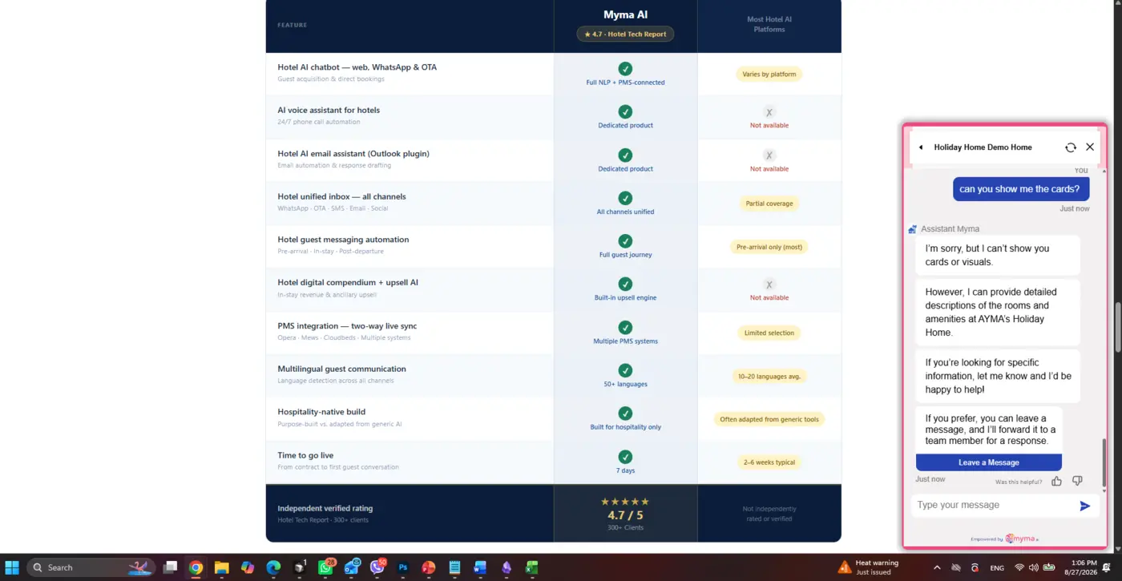Open File Explorer from the taskbar
Image resolution: width=1122 pixels, height=581 pixels.
point(221,567)
